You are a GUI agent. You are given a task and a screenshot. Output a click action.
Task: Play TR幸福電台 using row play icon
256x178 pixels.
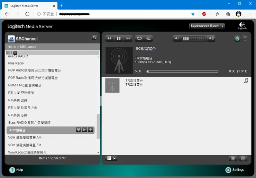click(84, 130)
